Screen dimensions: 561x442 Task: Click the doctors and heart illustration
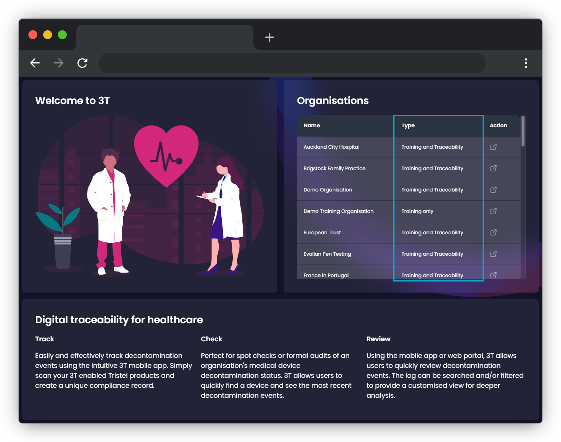(149, 196)
